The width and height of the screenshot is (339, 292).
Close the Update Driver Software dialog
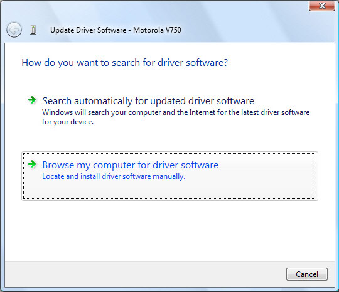[x=322, y=6]
